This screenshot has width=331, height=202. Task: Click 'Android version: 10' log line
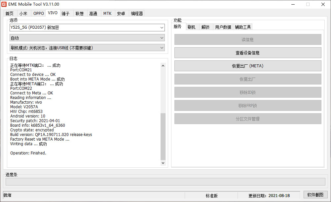coord(28,116)
